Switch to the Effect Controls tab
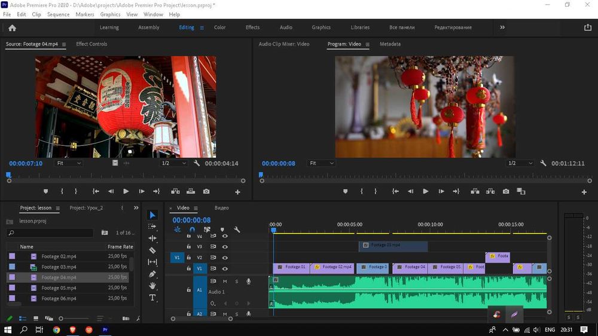Image resolution: width=598 pixels, height=336 pixels. point(91,44)
